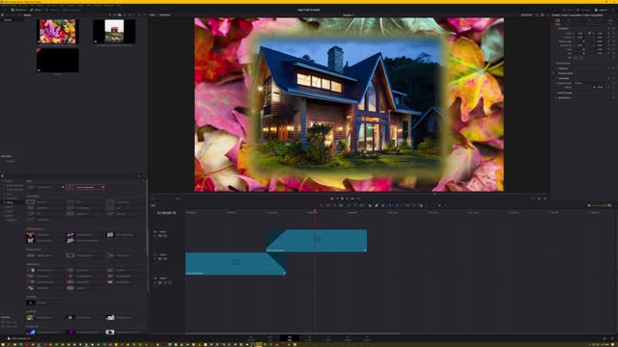Click the blue Marker icon
Image resolution: width=618 pixels, height=347 pixels.
tap(398, 205)
